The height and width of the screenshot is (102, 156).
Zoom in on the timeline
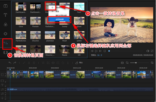152,63
